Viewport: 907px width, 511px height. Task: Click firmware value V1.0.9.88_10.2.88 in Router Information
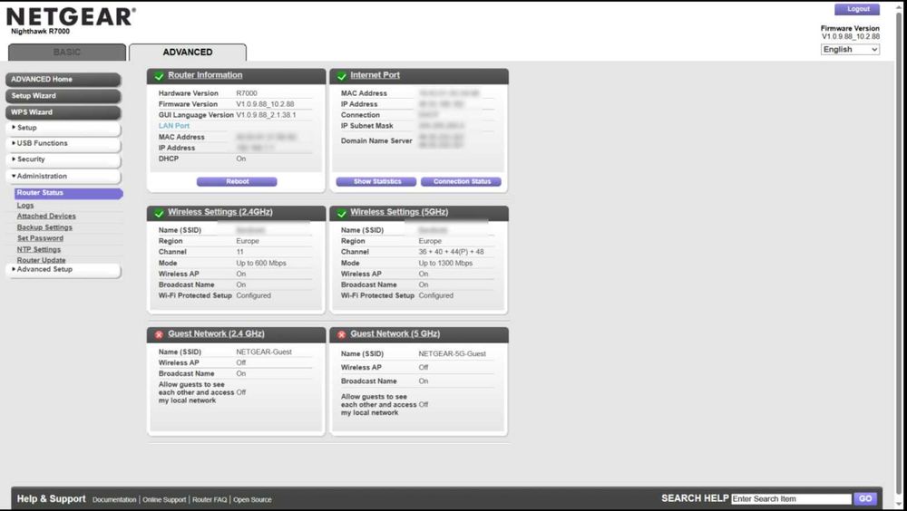tap(265, 104)
